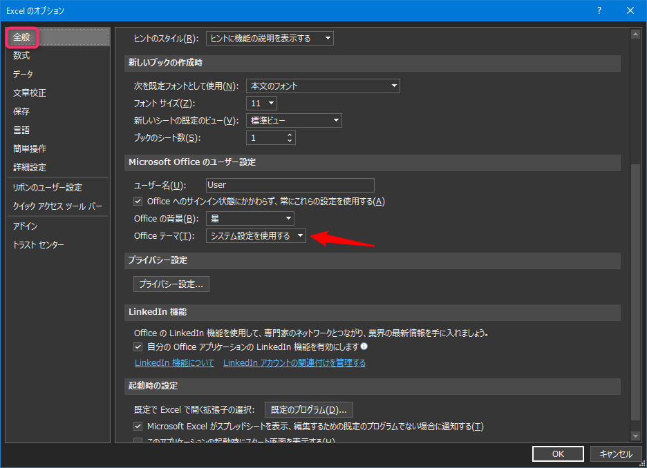Expand the 新しいシートの既定のビュー dropdown
Image resolution: width=647 pixels, height=468 pixels.
294,120
